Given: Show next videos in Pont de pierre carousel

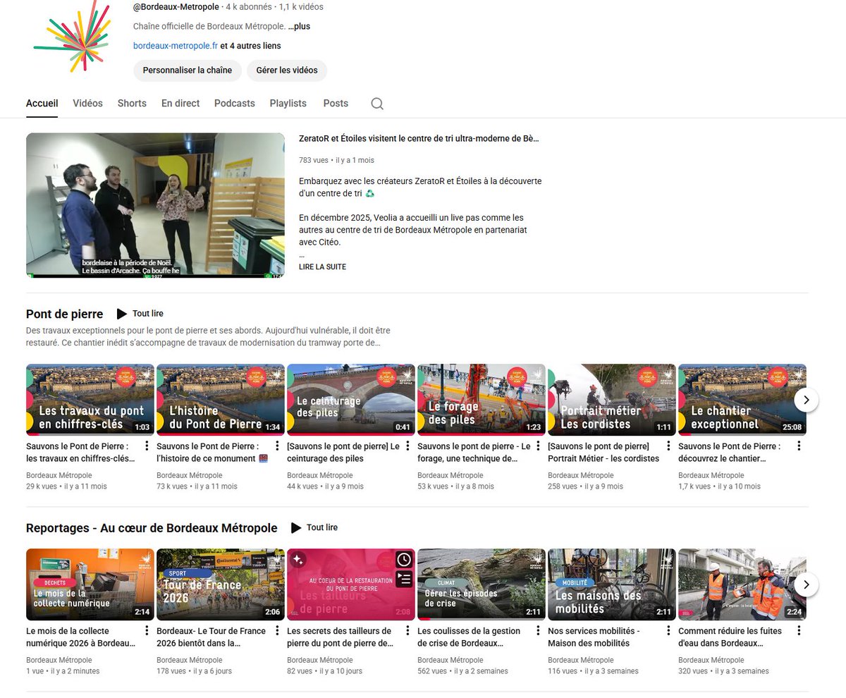Looking at the screenshot, I should [807, 400].
